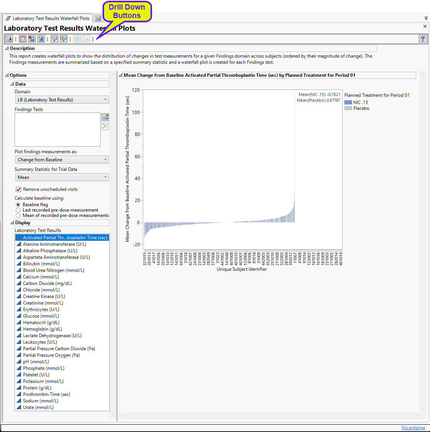Select Prothrombin Time (sec) from the list

46,394
